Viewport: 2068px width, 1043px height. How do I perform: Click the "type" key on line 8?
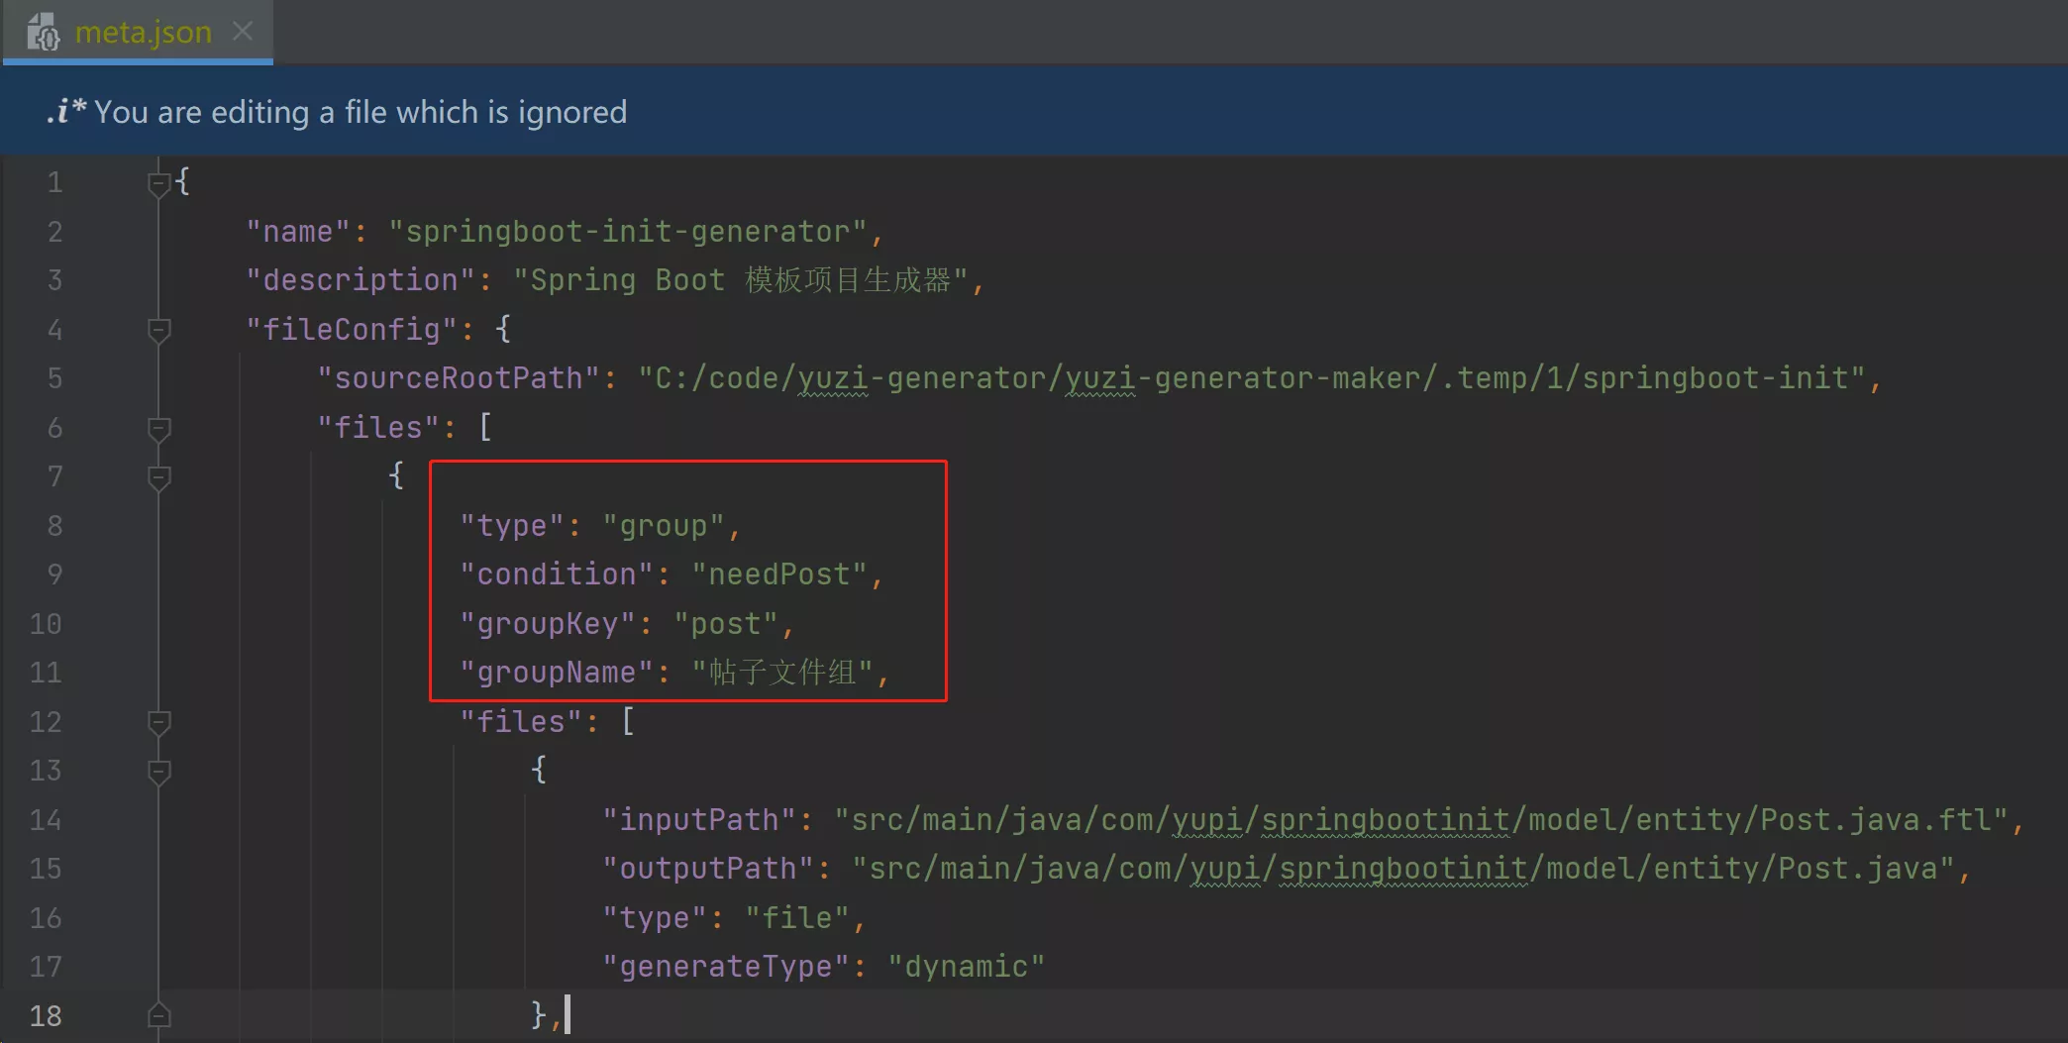pos(512,526)
